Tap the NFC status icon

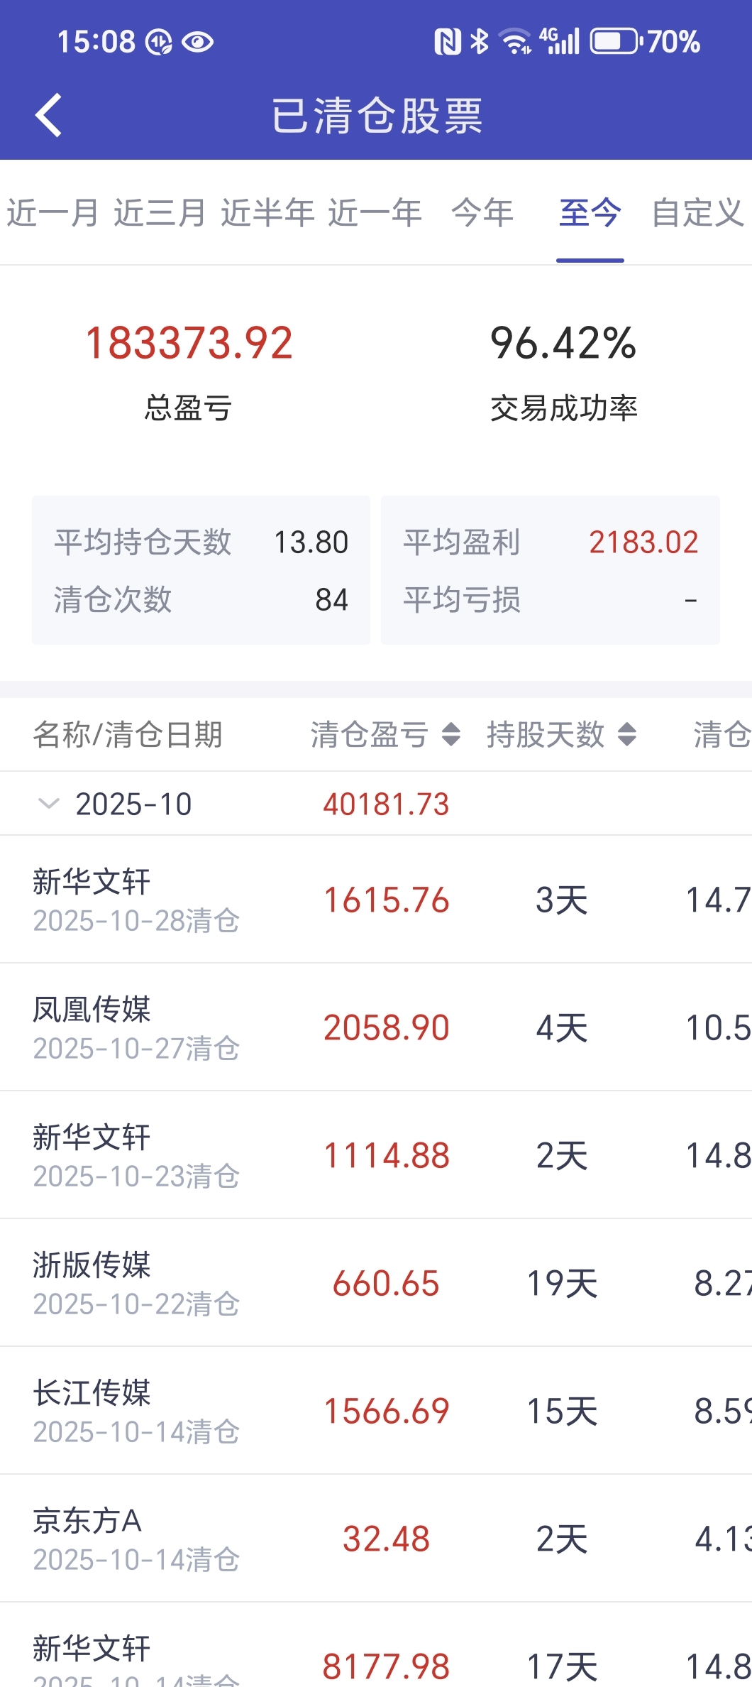click(447, 42)
